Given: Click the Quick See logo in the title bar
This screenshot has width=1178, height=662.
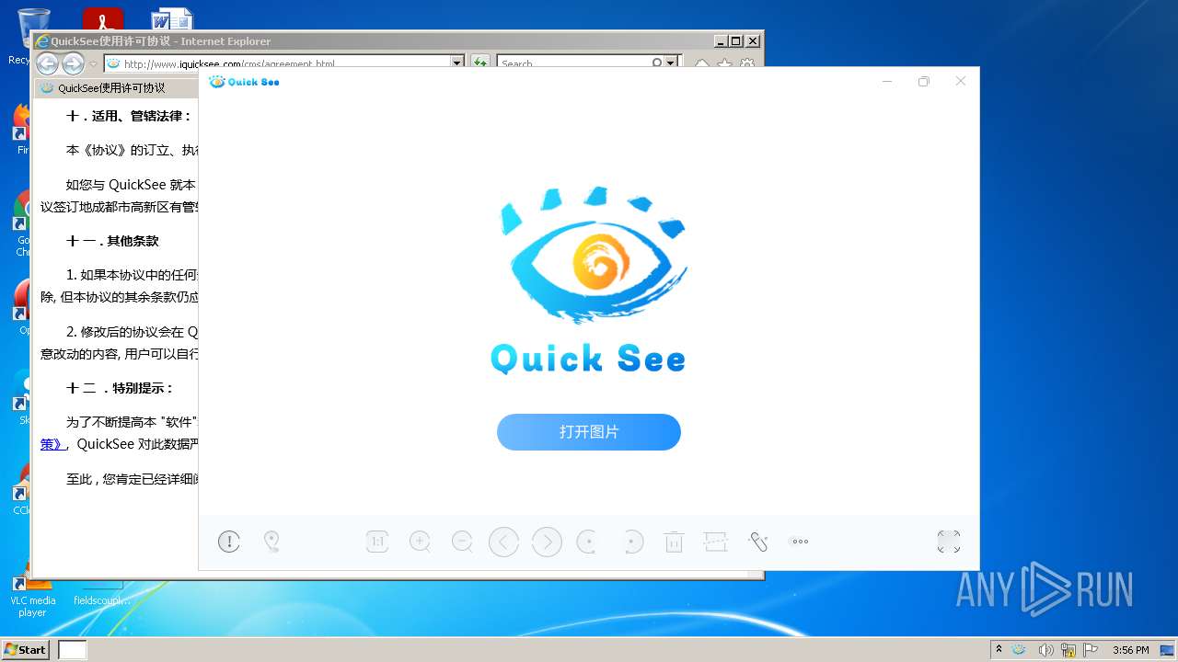Looking at the screenshot, I should (x=245, y=82).
